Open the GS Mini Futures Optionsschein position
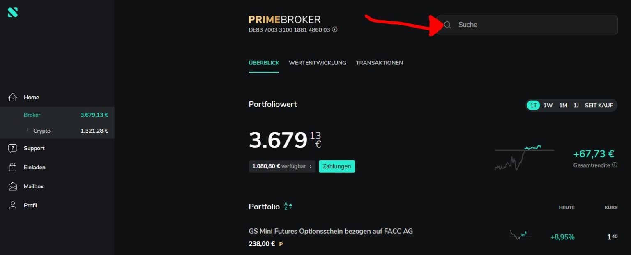 click(x=331, y=231)
